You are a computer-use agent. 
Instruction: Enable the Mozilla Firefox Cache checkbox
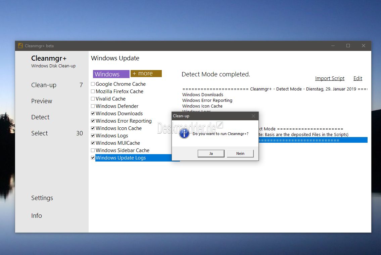pyautogui.click(x=93, y=91)
